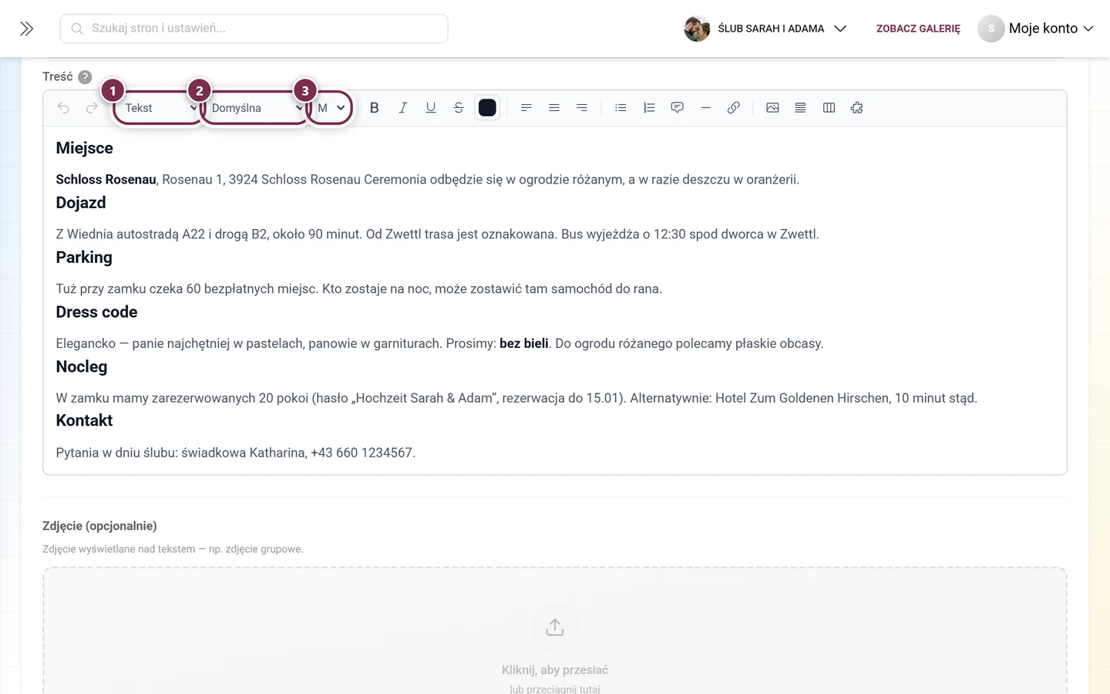Click the Kontakt heading in the editor
This screenshot has width=1110, height=694.
(x=84, y=420)
